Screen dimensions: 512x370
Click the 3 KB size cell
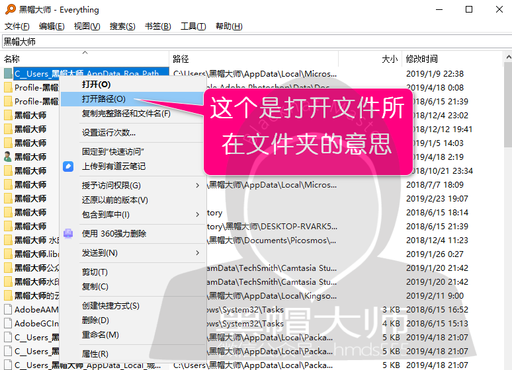pos(391,310)
